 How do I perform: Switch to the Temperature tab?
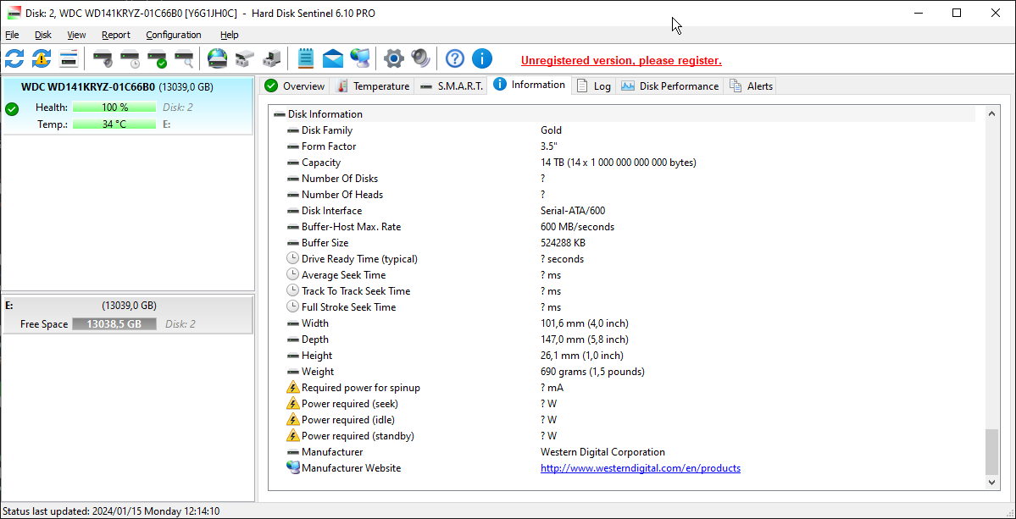[373, 86]
